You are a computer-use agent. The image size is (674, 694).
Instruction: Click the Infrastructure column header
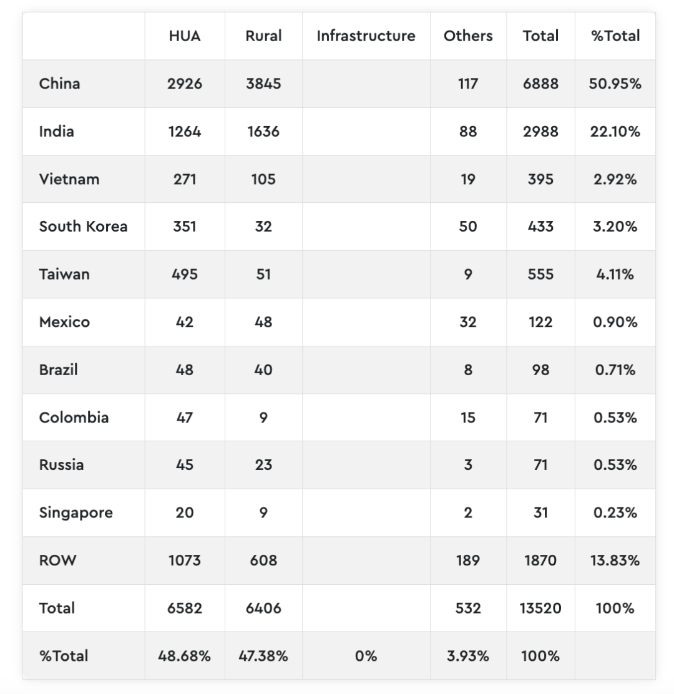click(x=366, y=36)
